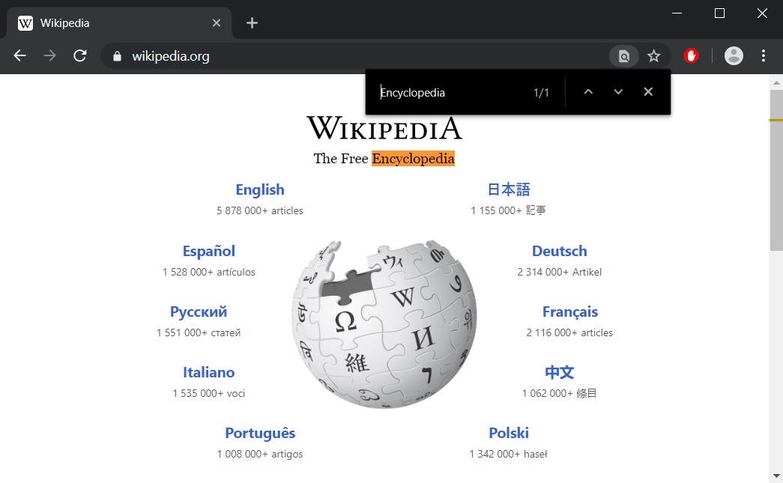Image resolution: width=783 pixels, height=483 pixels.
Task: Close the find bar
Action: [648, 92]
